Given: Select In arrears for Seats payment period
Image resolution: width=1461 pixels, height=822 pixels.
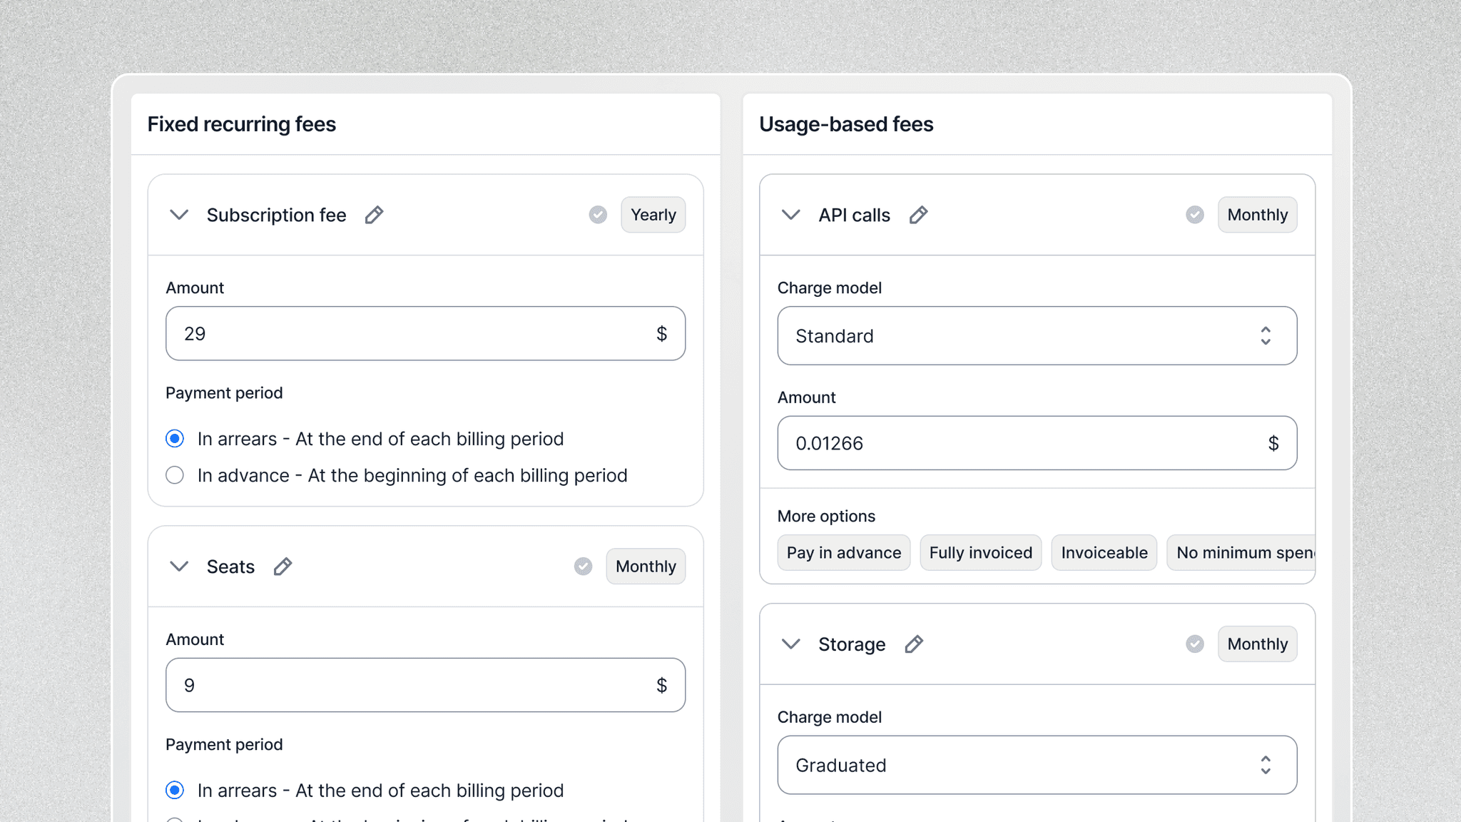Looking at the screenshot, I should (x=175, y=791).
